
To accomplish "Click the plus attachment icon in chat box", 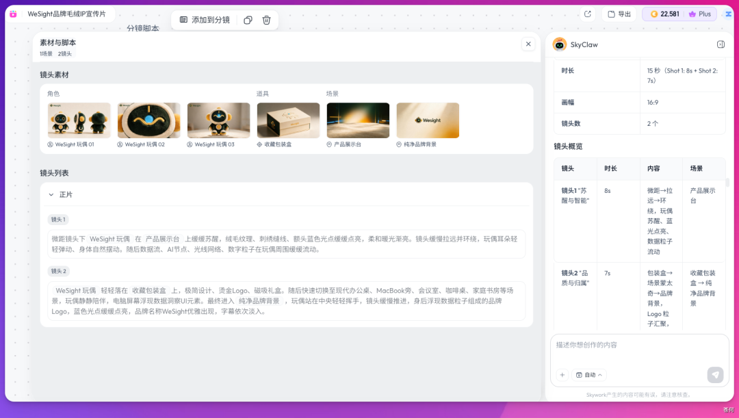I will coord(562,375).
